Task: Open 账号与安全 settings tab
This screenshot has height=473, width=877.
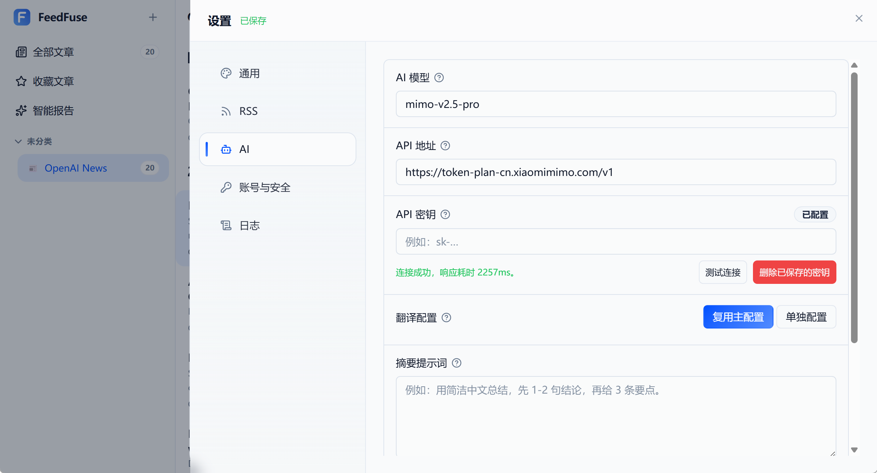Action: click(278, 187)
